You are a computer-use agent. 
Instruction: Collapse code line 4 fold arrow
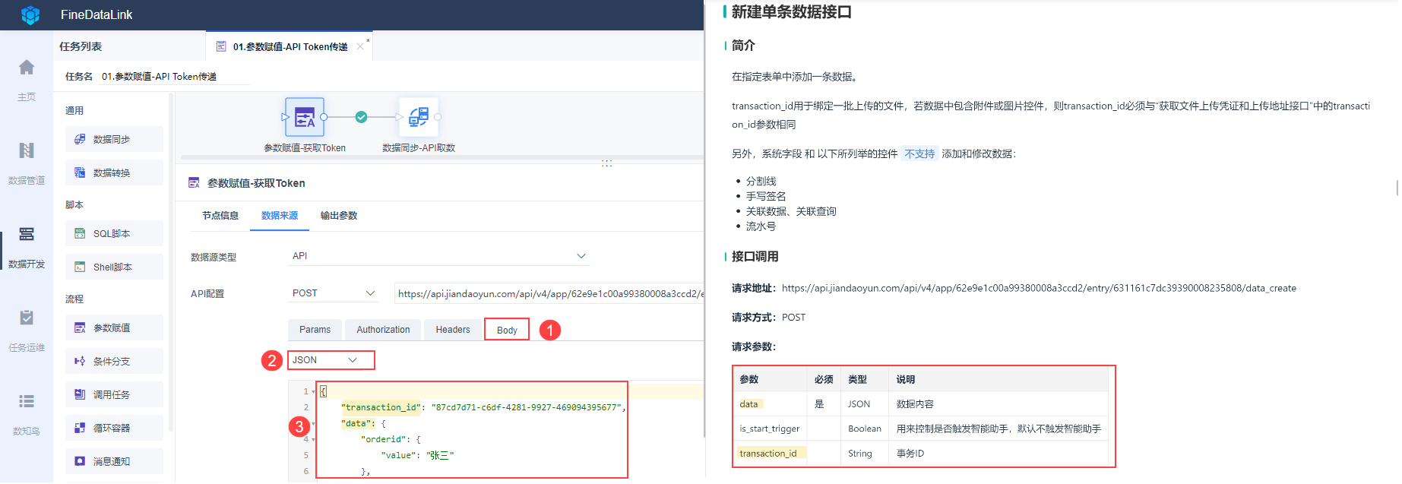313,439
